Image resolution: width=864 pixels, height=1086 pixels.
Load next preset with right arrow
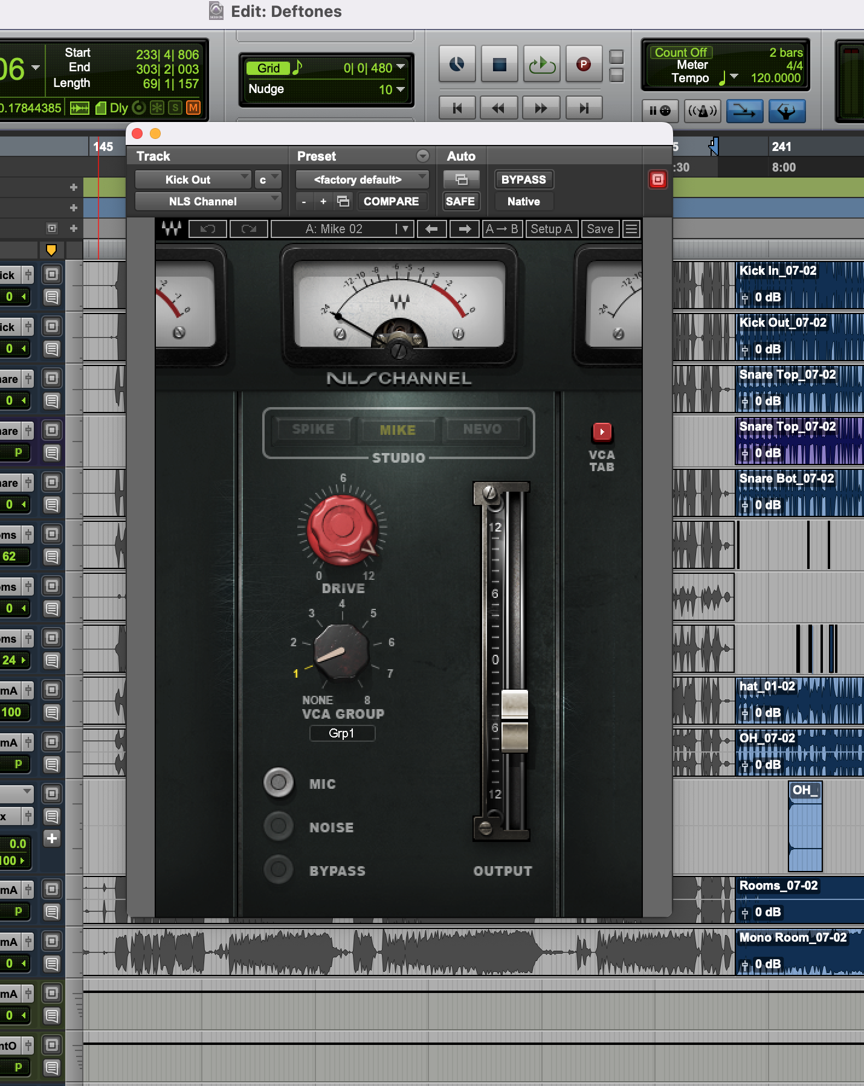[465, 229]
